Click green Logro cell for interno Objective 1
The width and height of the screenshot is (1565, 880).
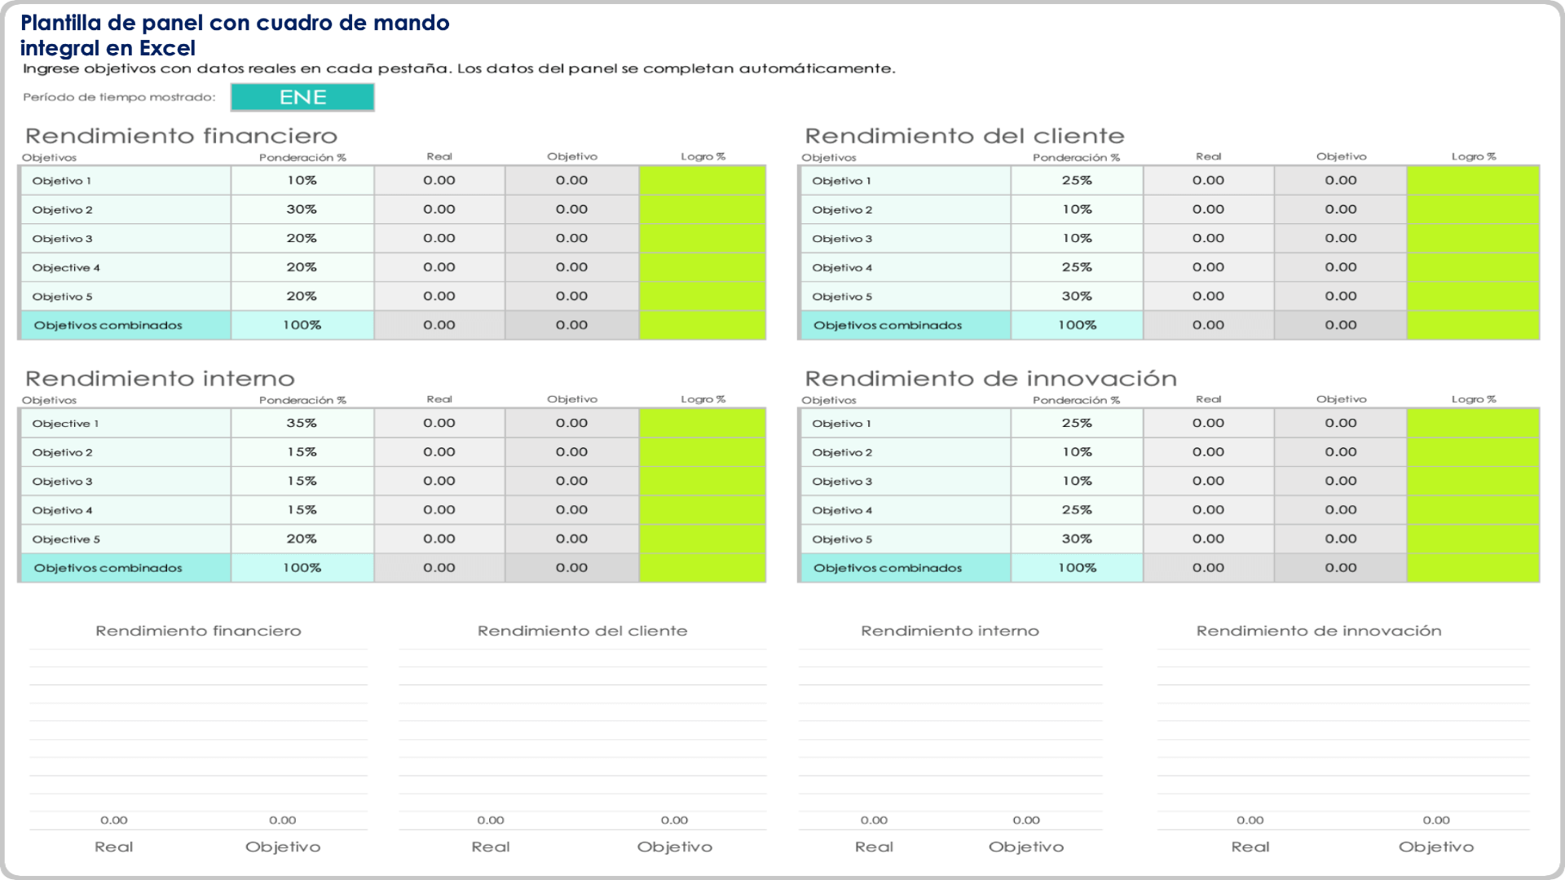[703, 423]
